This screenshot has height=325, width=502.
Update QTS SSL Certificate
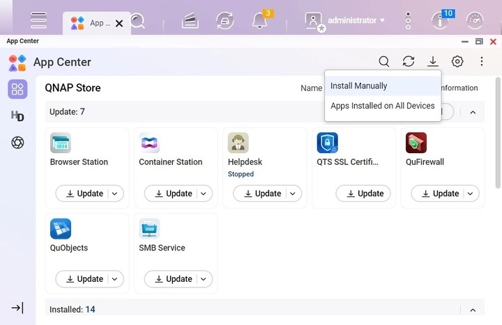pyautogui.click(x=363, y=193)
